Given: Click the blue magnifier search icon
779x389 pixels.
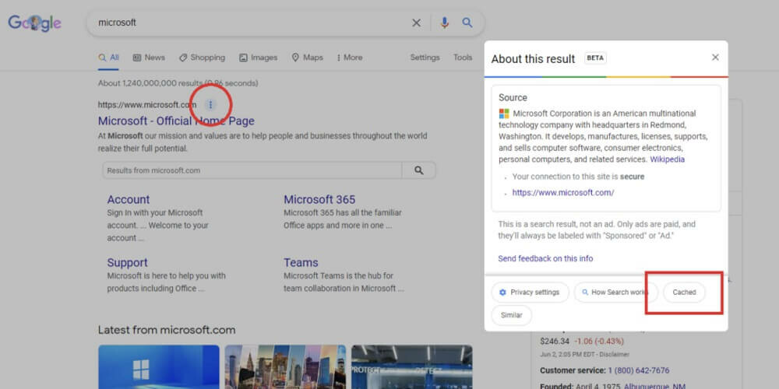Looking at the screenshot, I should (467, 23).
